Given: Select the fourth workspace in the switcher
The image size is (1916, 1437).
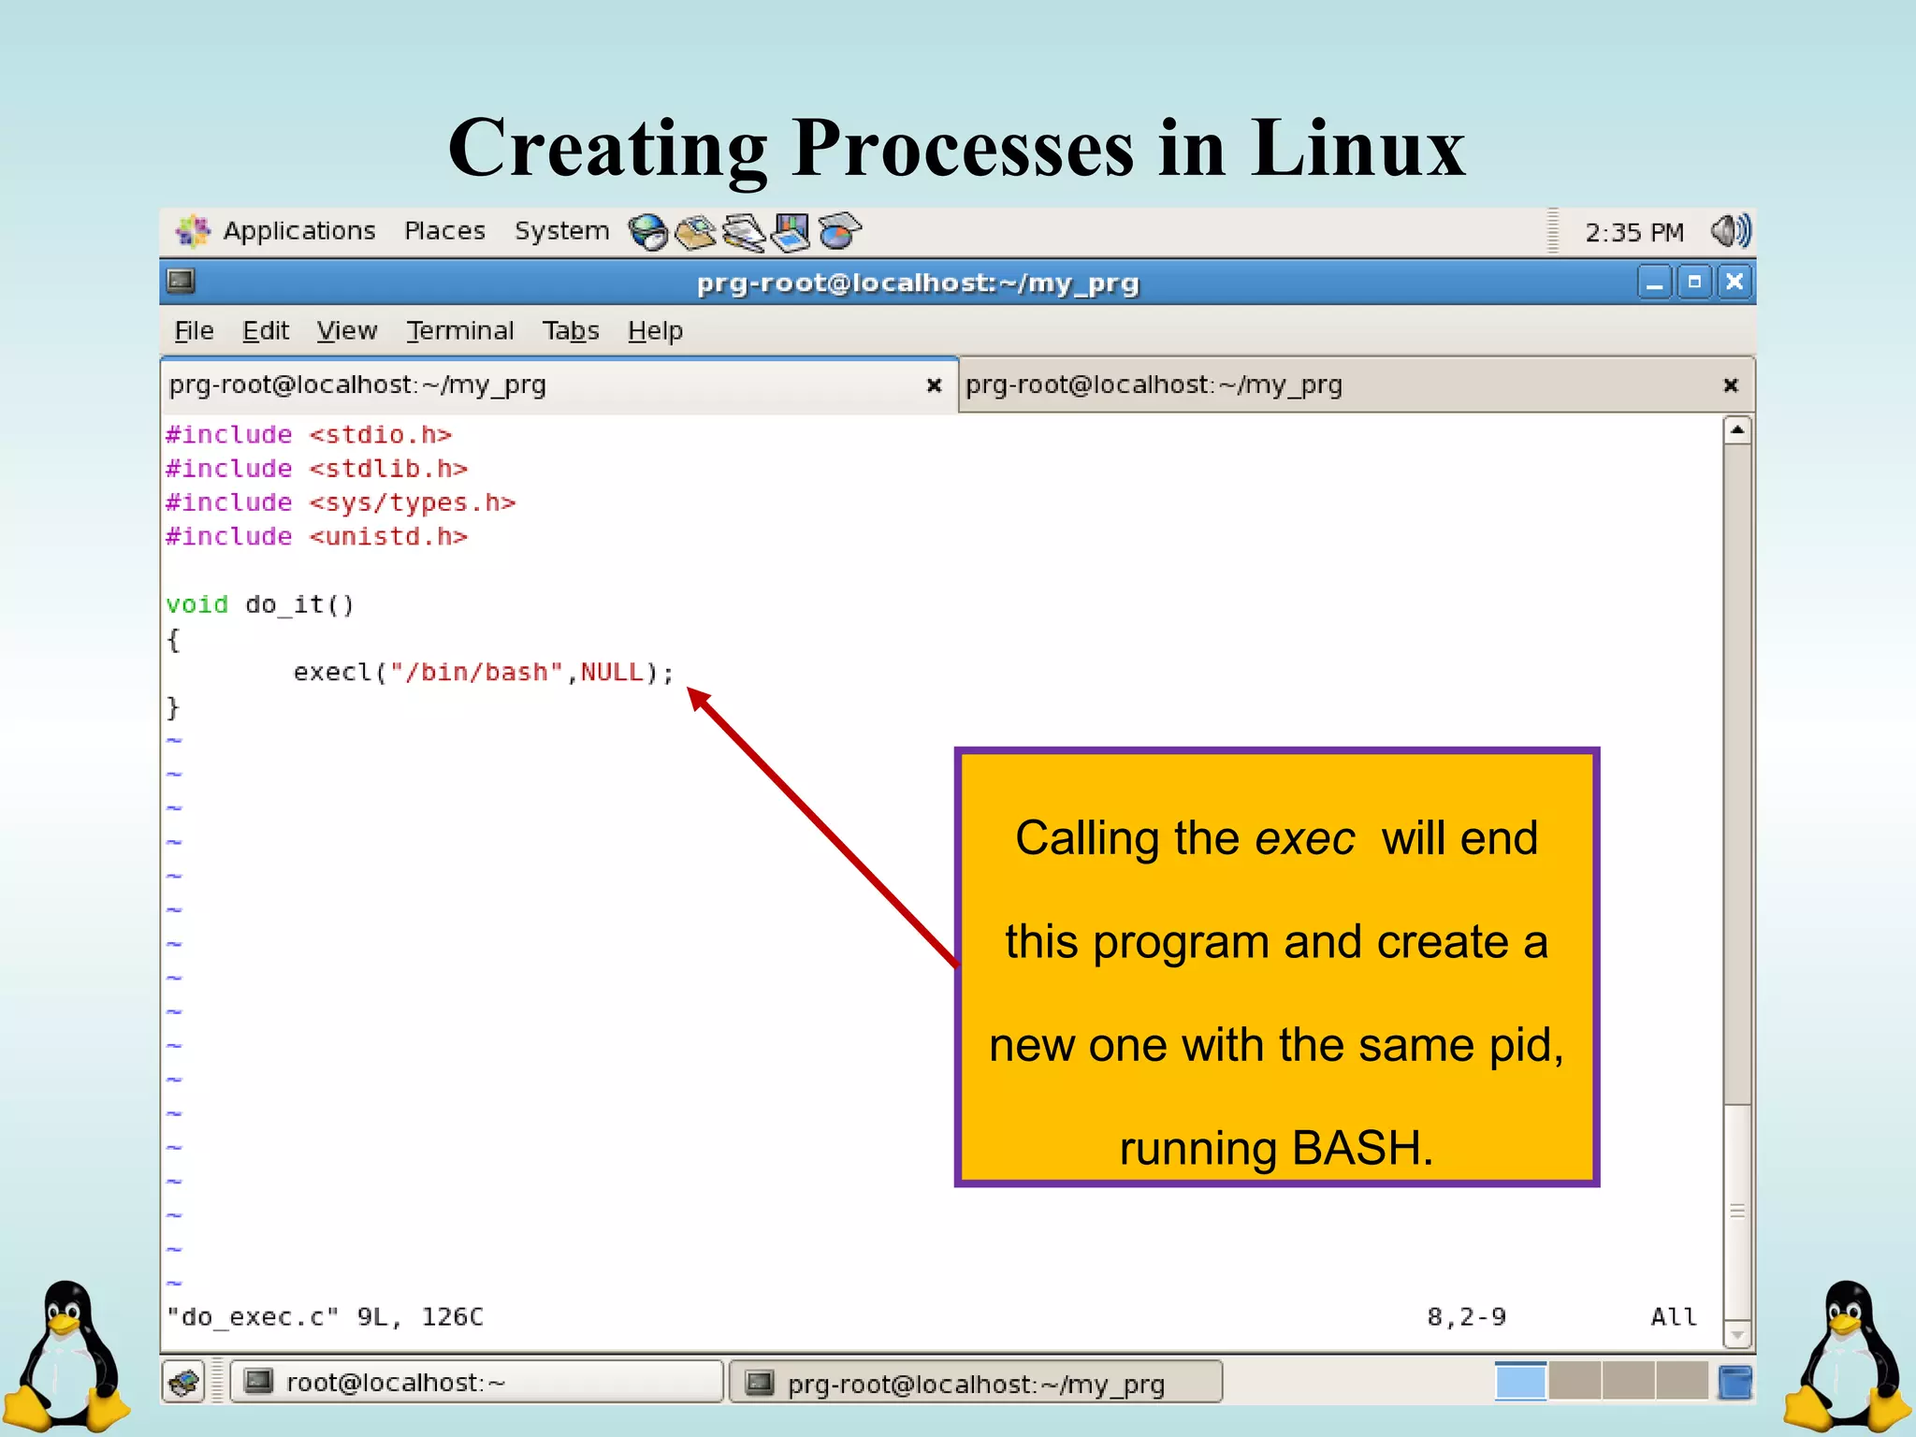Looking at the screenshot, I should point(1682,1381).
